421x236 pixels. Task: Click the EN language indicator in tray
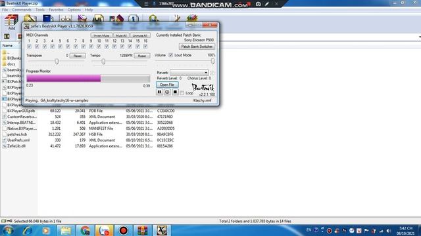[x=309, y=230]
